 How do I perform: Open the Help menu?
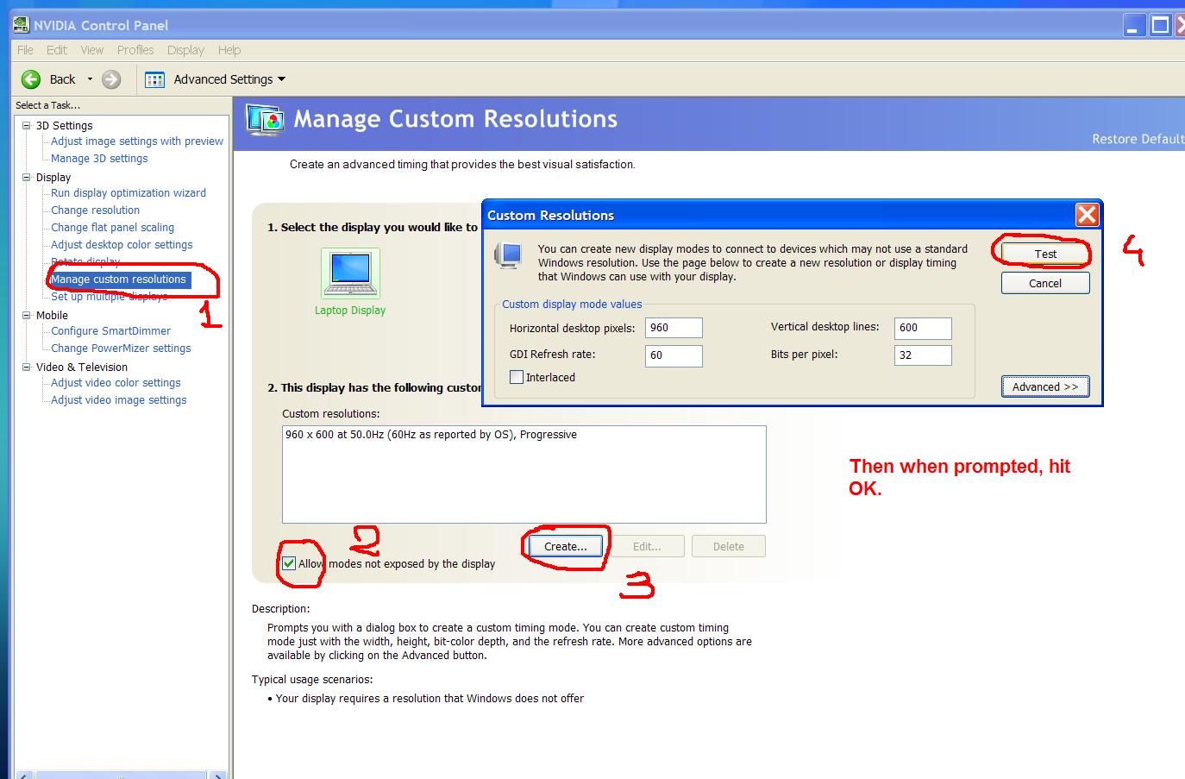(229, 50)
